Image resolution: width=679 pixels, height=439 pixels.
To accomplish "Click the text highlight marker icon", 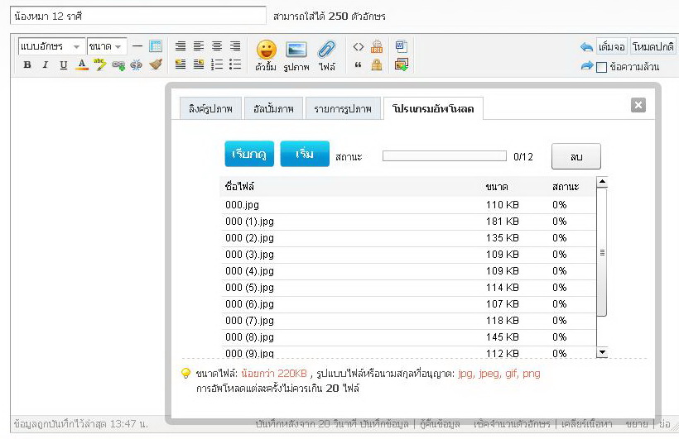I will (99, 64).
